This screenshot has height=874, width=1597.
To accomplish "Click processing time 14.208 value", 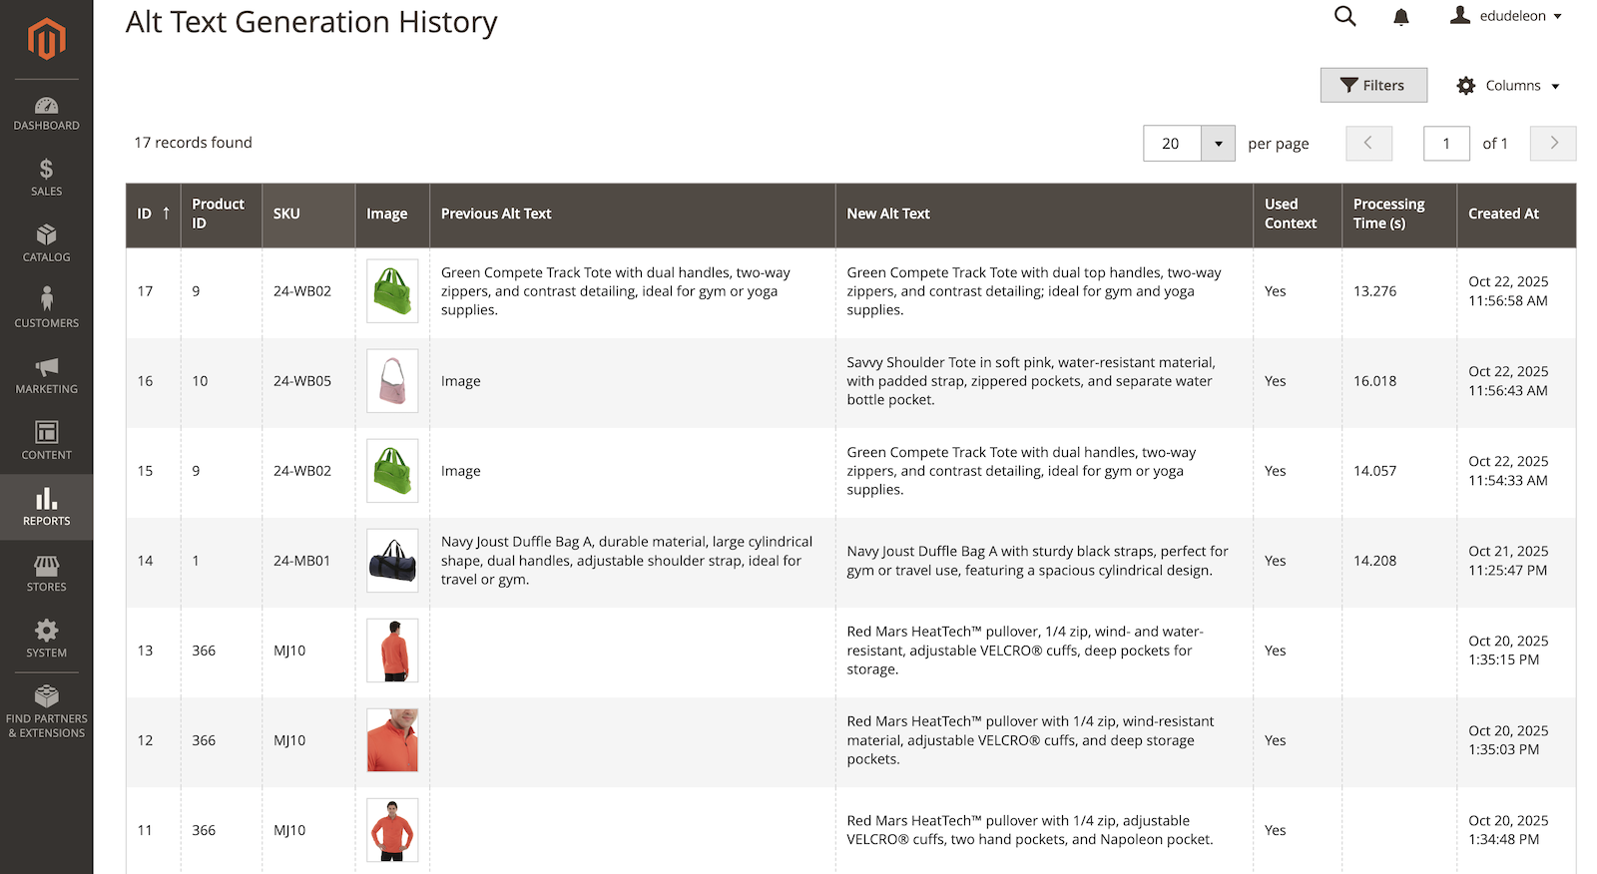I will coord(1374,561).
